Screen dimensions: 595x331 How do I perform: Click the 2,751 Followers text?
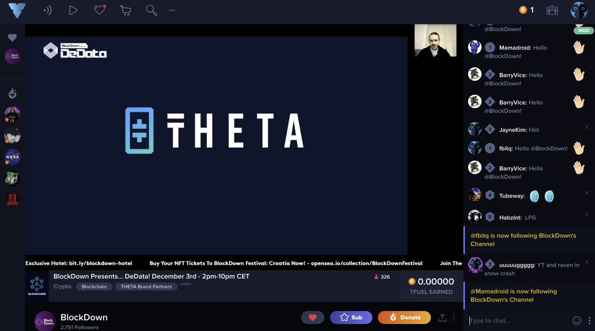click(79, 328)
